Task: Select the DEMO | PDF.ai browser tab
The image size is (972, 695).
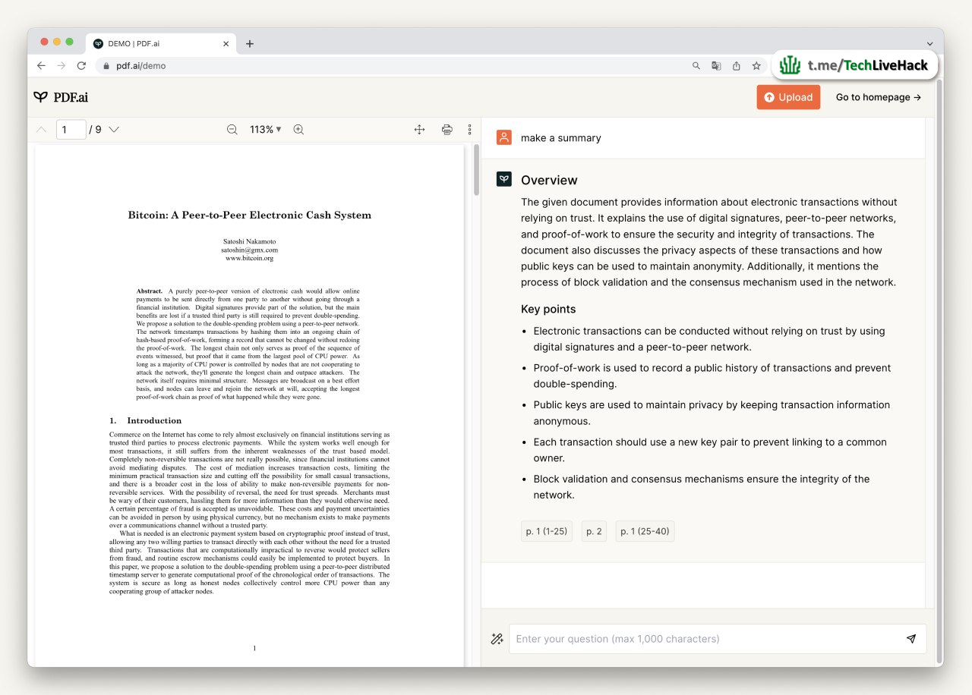Action: [x=160, y=43]
